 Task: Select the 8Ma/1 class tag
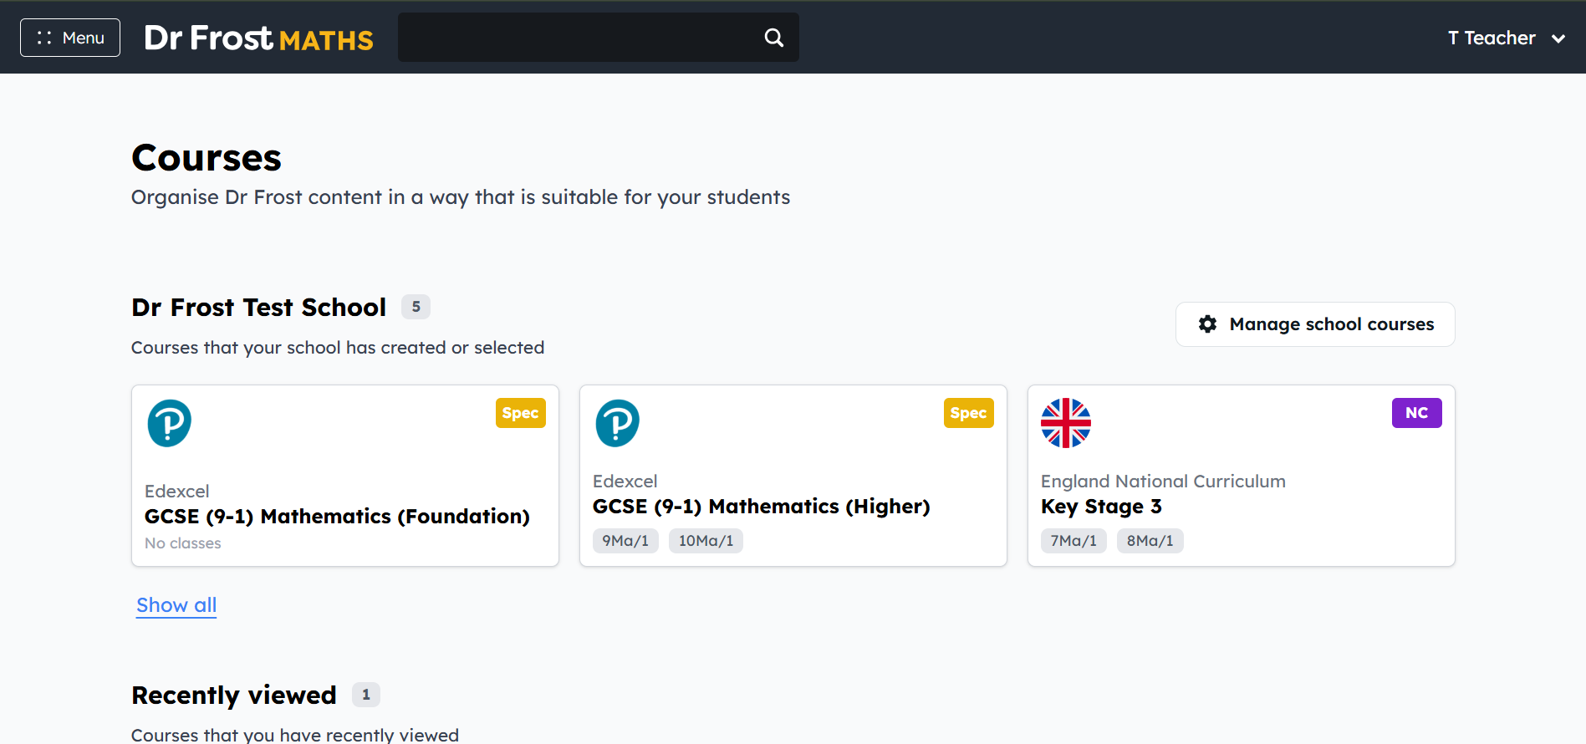(1150, 541)
